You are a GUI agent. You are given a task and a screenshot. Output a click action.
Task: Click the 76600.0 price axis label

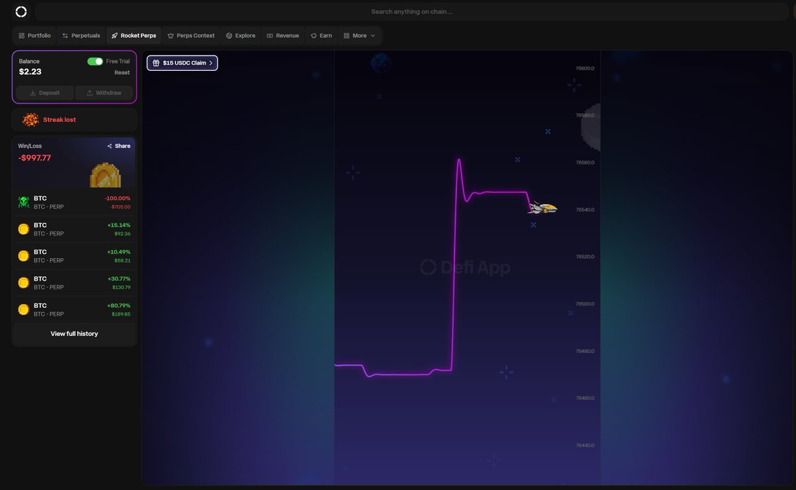585,68
